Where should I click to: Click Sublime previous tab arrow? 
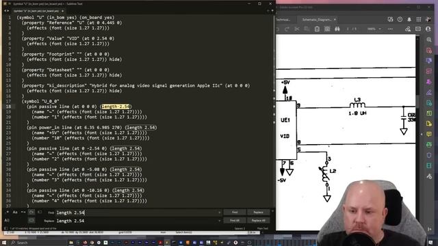[5, 11]
